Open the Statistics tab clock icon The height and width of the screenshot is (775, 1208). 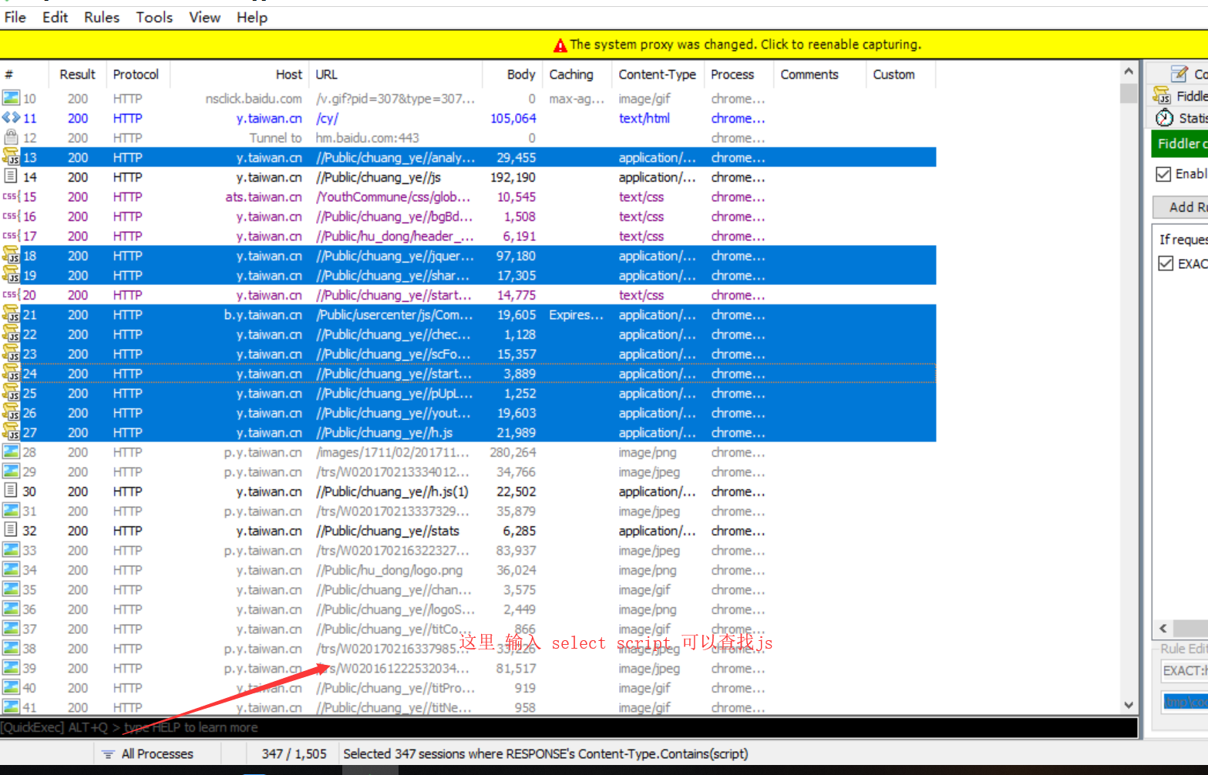pos(1164,118)
